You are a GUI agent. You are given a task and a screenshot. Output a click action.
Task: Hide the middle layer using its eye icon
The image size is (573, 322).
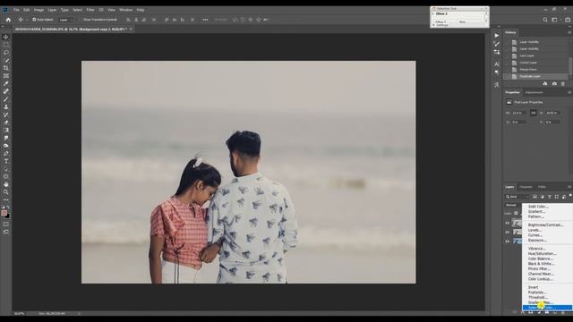[x=508, y=233]
